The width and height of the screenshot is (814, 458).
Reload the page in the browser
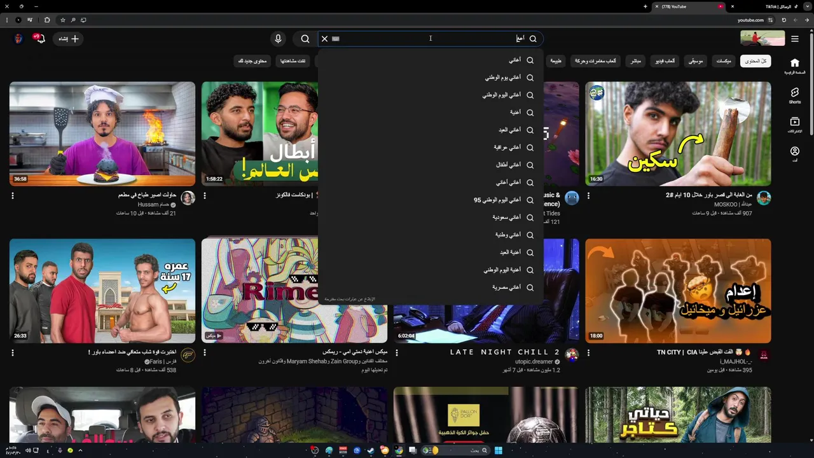pos(784,20)
